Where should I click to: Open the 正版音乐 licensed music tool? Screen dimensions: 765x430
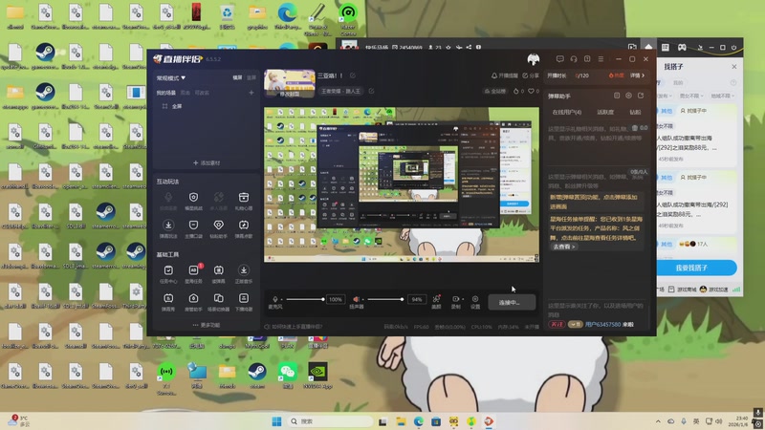[244, 274]
